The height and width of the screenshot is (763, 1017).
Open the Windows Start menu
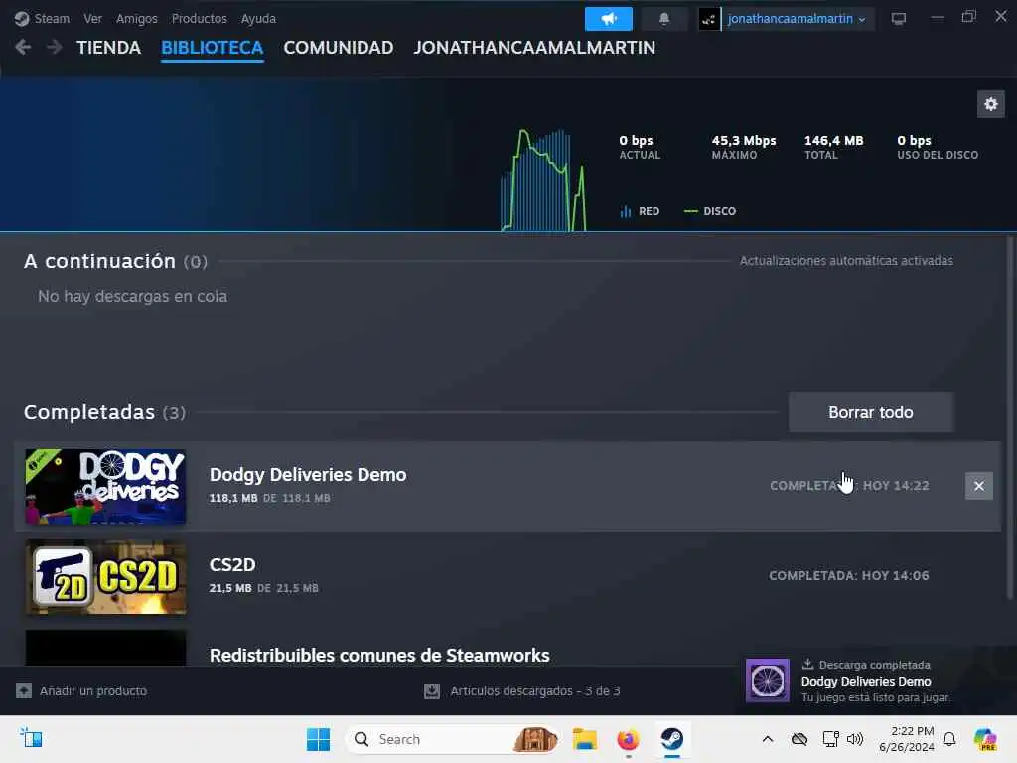tap(318, 739)
